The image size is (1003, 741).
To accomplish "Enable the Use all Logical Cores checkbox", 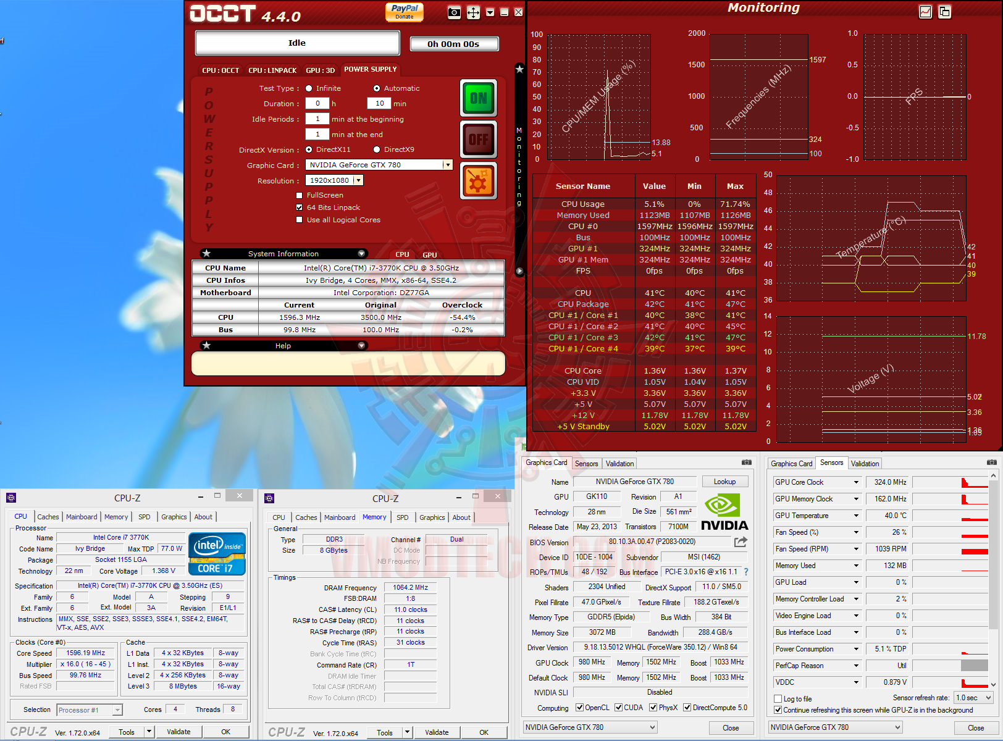I will [300, 220].
